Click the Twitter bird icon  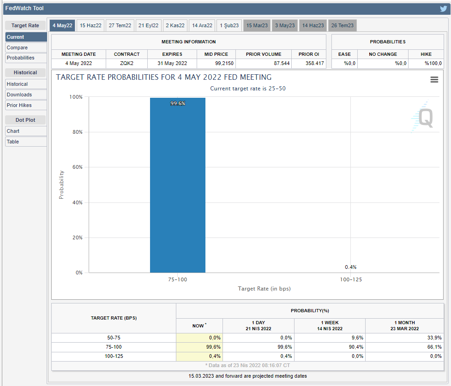443,9
